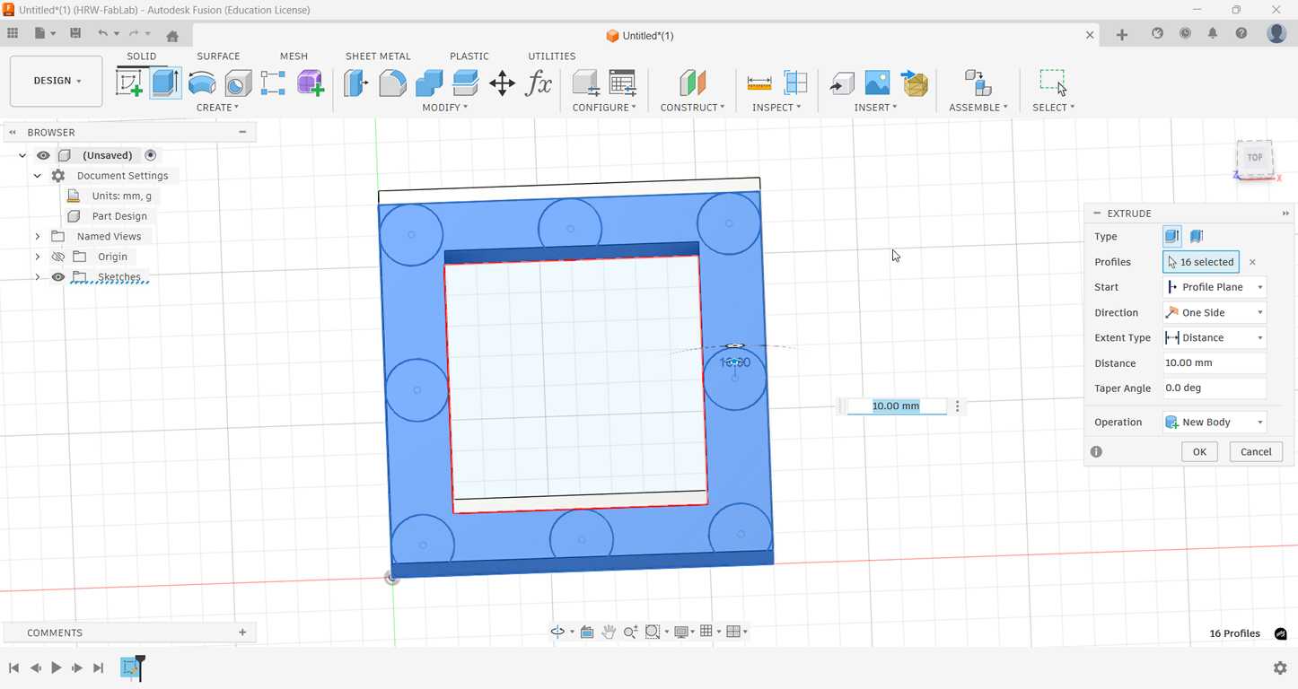
Task: Cancel the Extrude dialog
Action: [x=1255, y=452]
